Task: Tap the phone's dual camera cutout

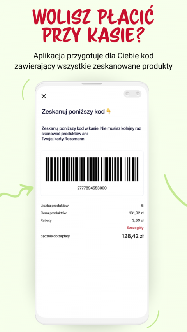Action: (x=132, y=93)
